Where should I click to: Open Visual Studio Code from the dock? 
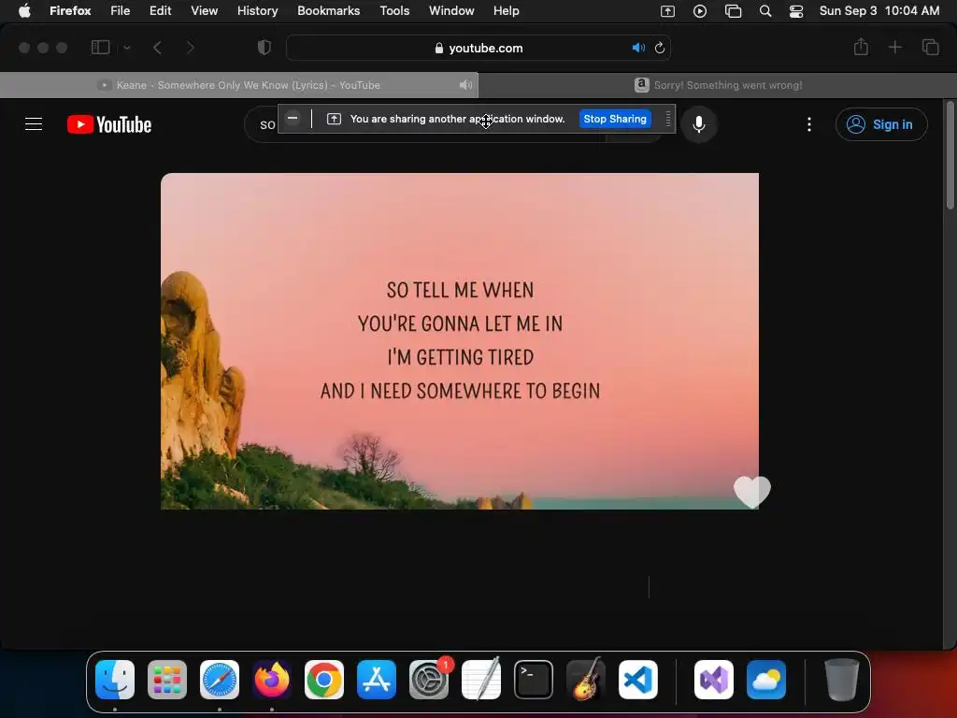coord(638,680)
